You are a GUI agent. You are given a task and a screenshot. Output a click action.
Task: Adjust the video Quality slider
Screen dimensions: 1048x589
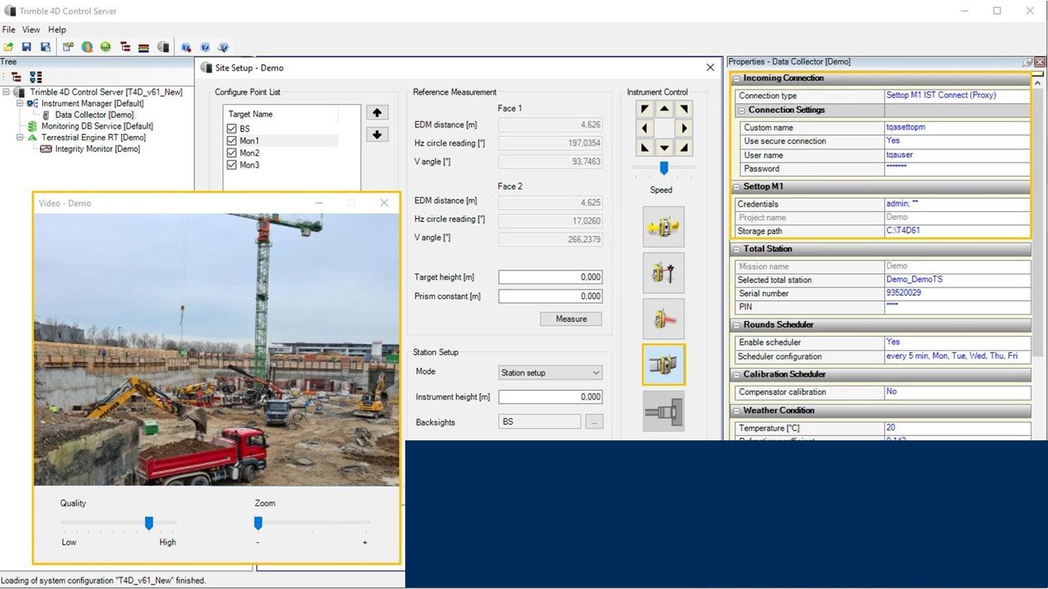pyautogui.click(x=149, y=523)
